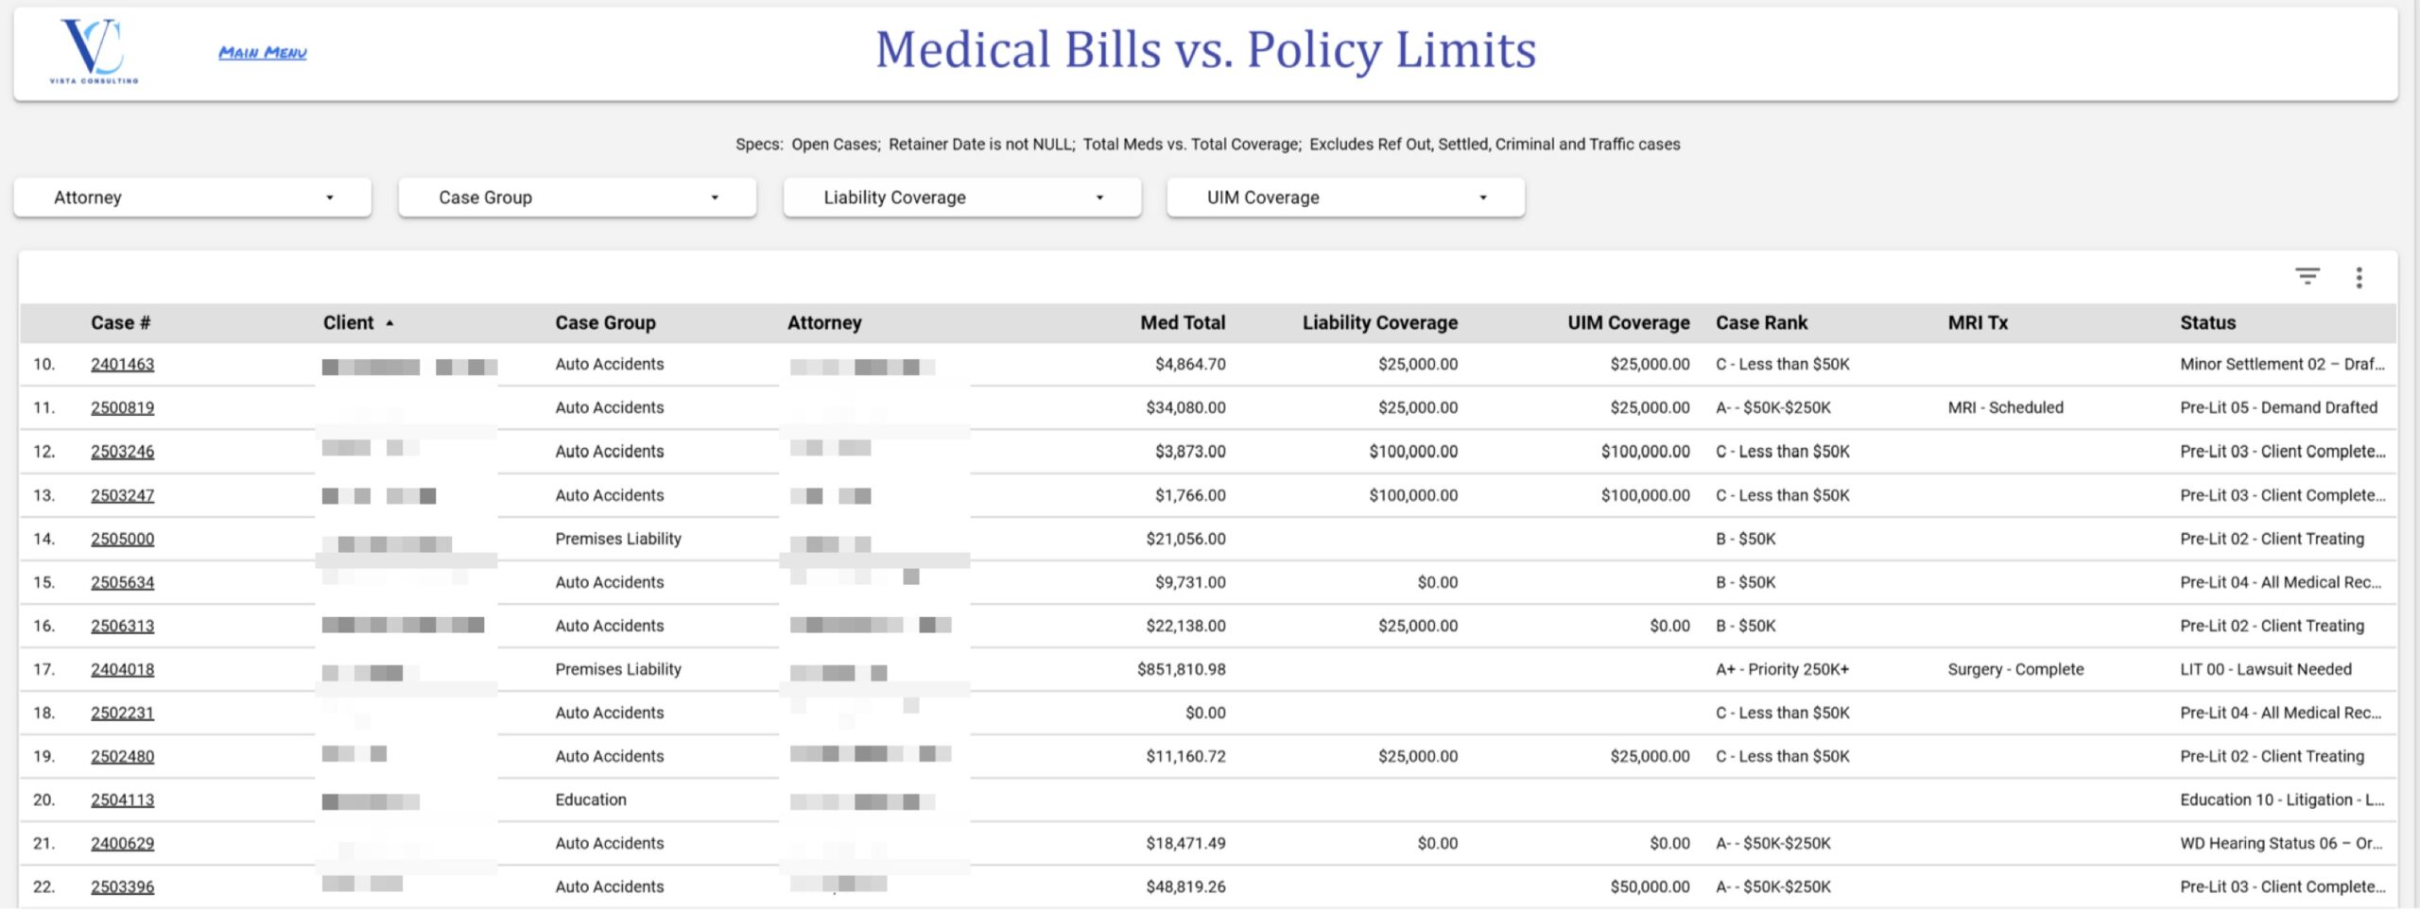Click case number 2504113 Education case

click(x=122, y=800)
